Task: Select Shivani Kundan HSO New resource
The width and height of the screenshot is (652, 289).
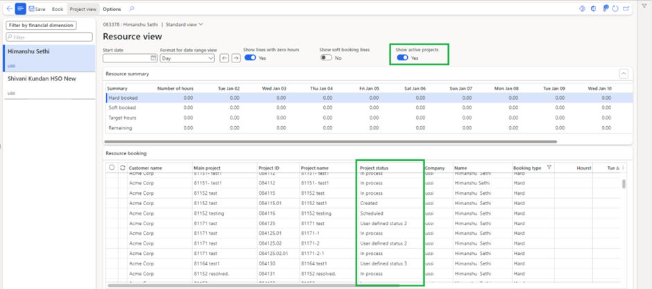Action: click(x=43, y=78)
